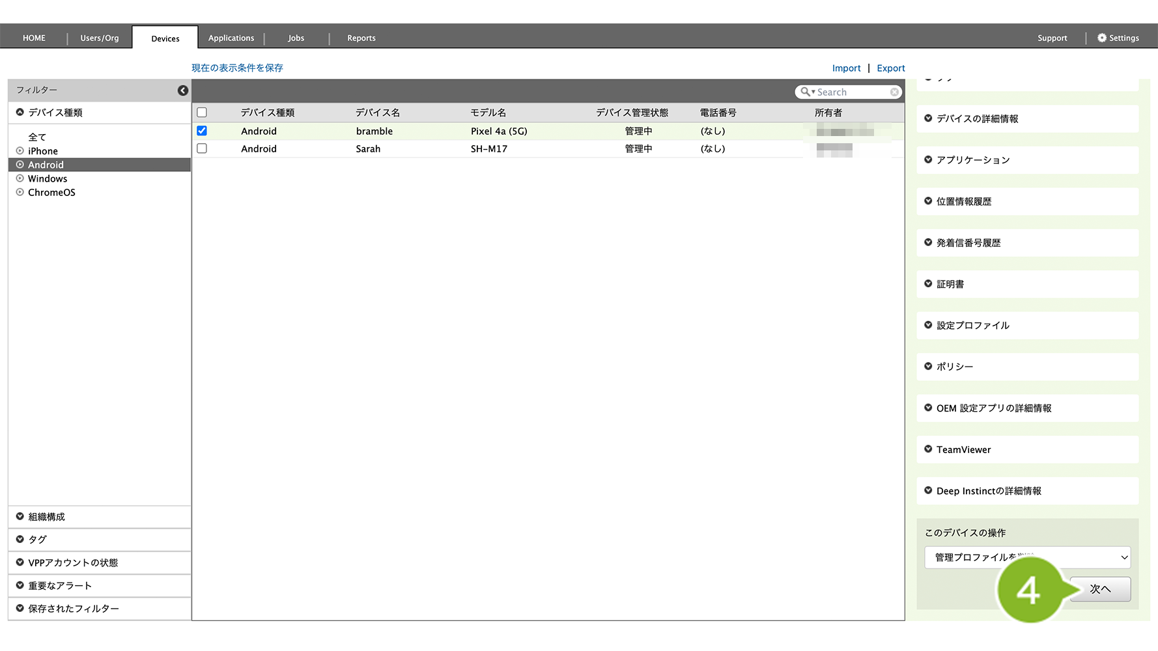Open the Reports tab
The width and height of the screenshot is (1158, 651).
point(361,38)
